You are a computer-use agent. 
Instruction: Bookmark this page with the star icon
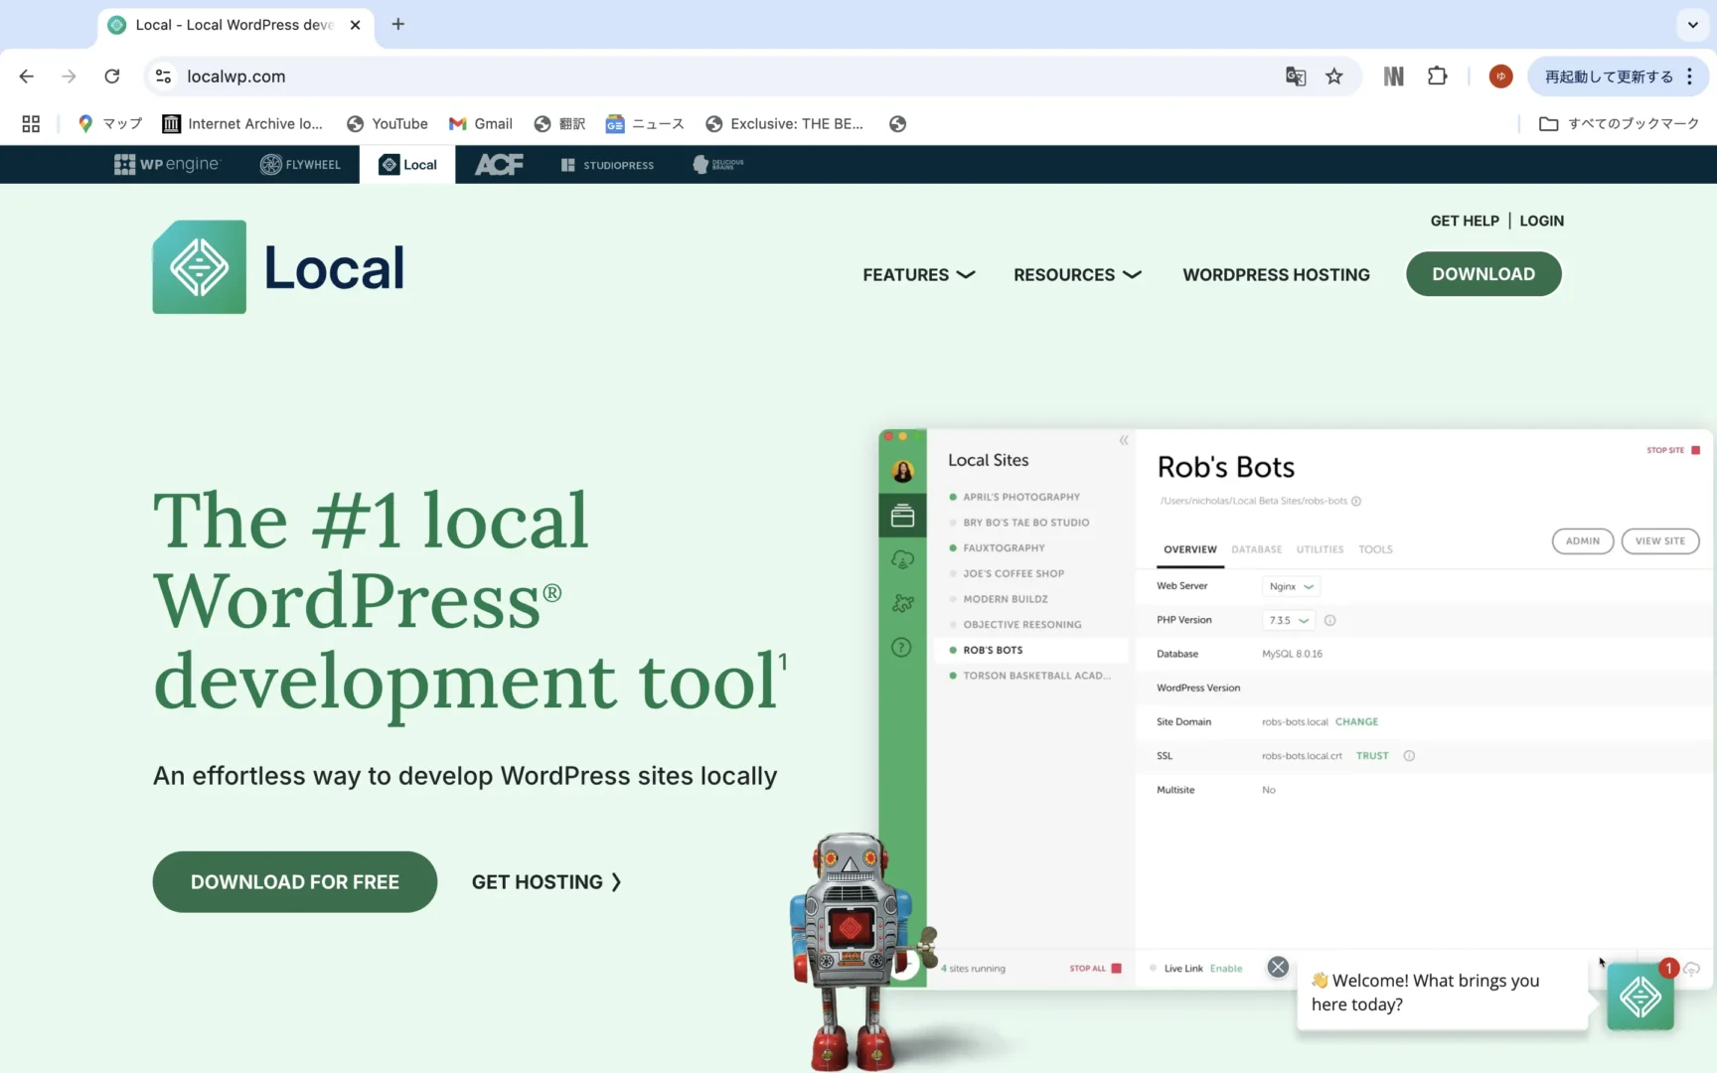pos(1334,77)
